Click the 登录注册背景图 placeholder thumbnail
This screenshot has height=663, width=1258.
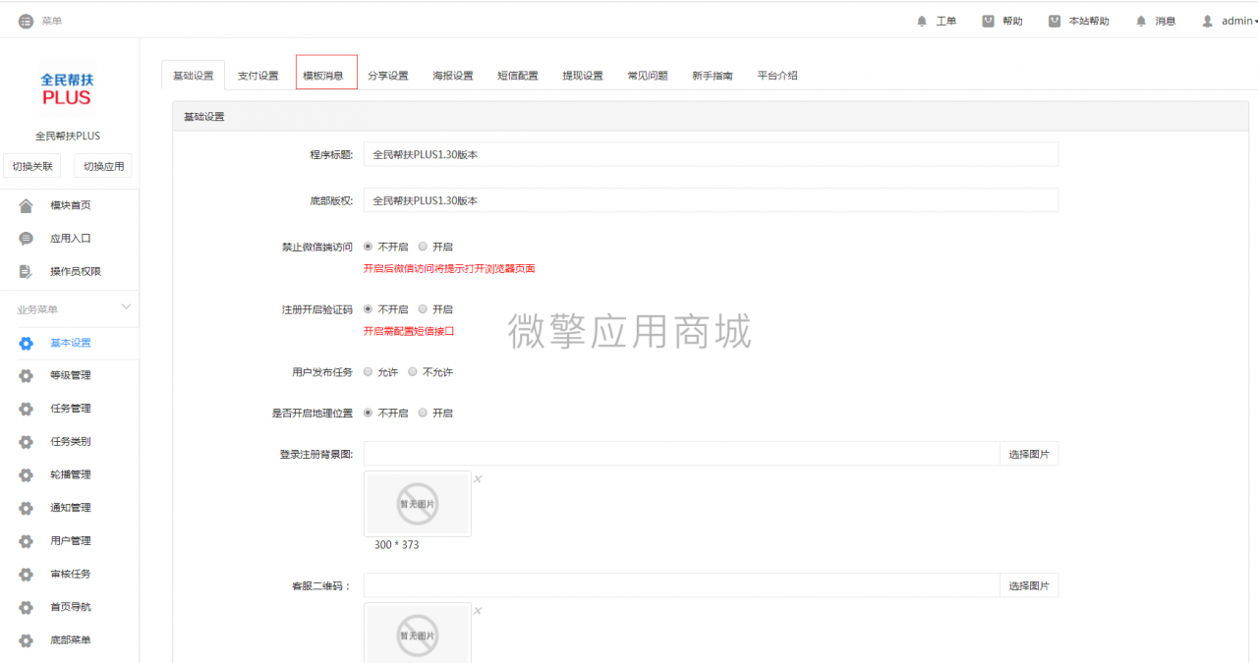418,504
